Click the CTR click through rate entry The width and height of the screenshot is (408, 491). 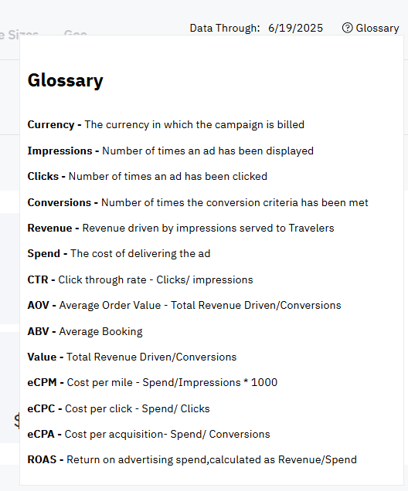tap(140, 279)
